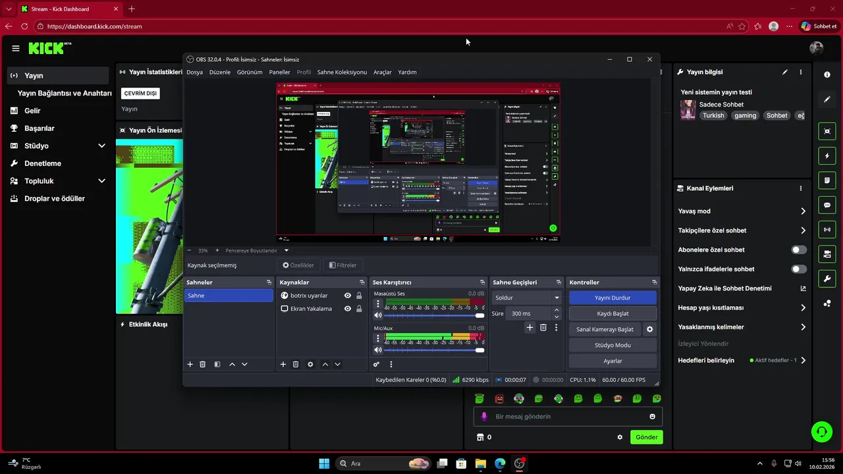Screen dimensions: 843x474
Task: Open Sahne Koleksiyonu menu in OBS
Action: pyautogui.click(x=342, y=72)
